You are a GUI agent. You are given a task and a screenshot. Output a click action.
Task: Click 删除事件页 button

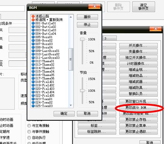tap(118, 7)
